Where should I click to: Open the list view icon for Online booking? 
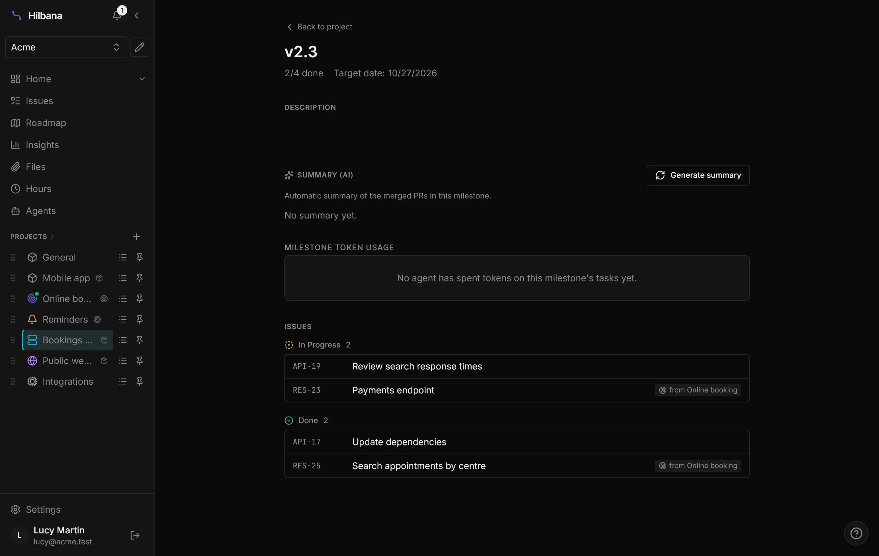(123, 299)
